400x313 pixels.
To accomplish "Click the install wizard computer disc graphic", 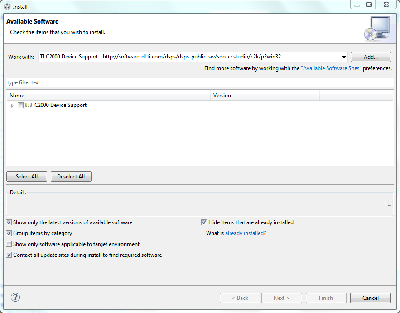I will 376,29.
